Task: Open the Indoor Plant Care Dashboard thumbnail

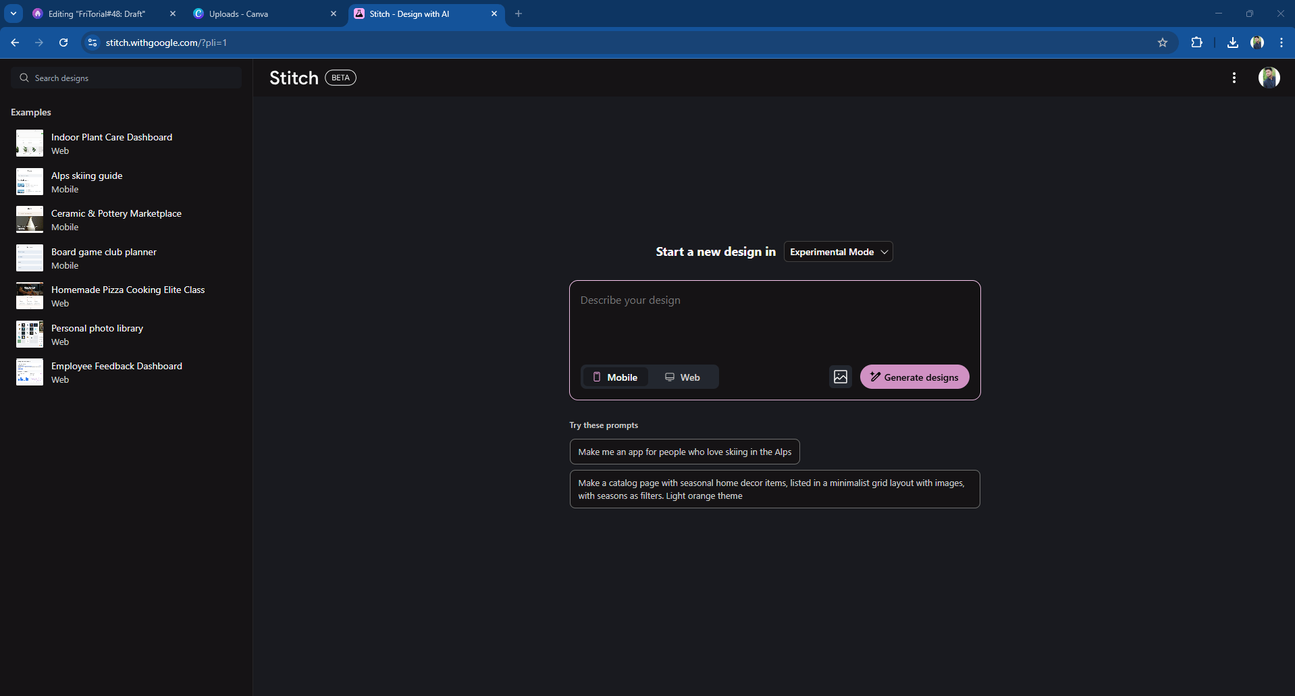Action: (x=30, y=143)
